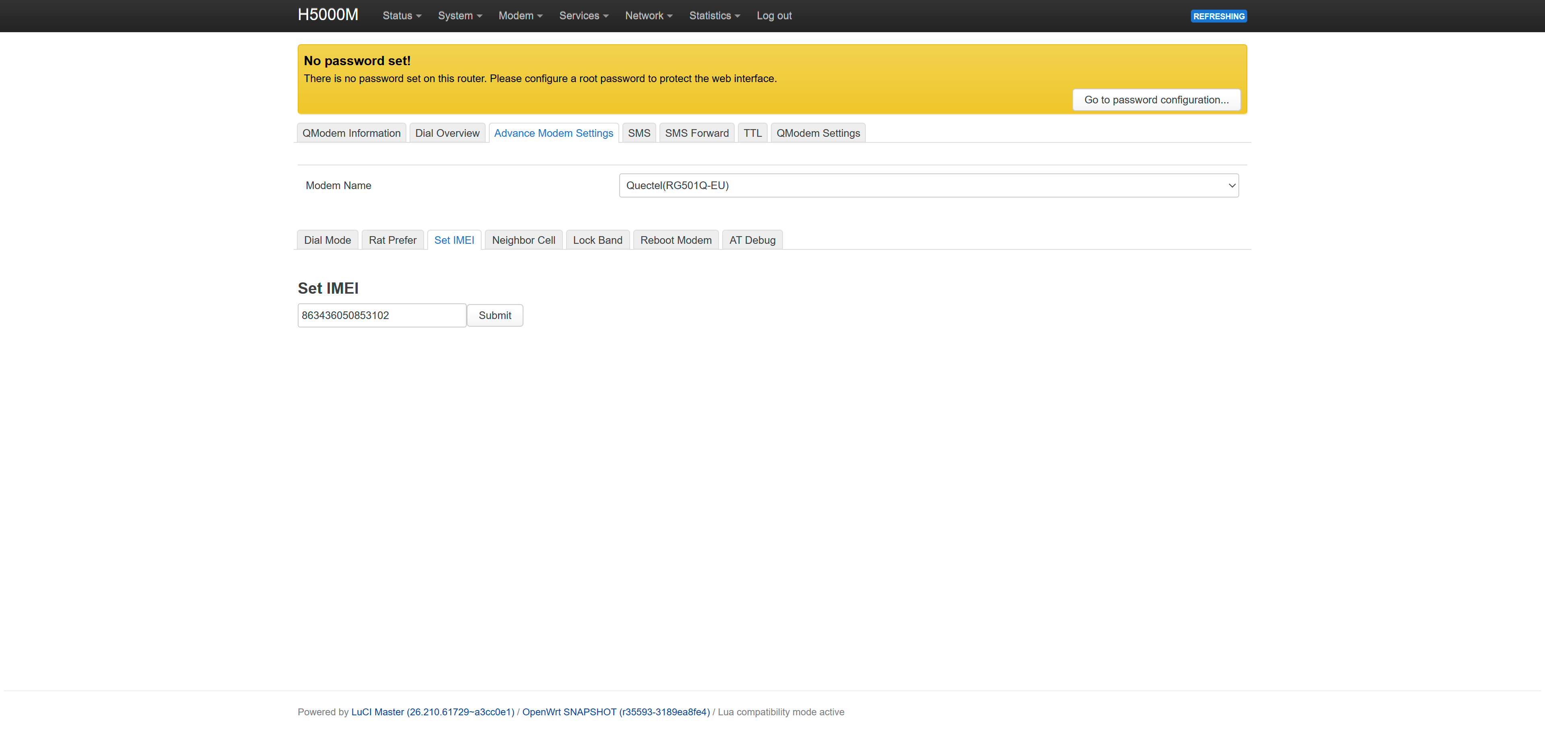Viewport: 1545px width, 733px height.
Task: Open the System dropdown menu
Action: pos(459,16)
